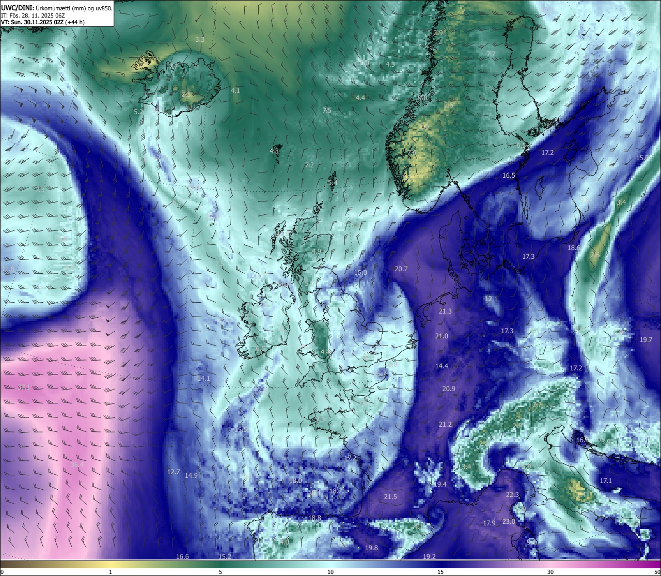The image size is (661, 576).
Task: Click the 0 tick label on the colour scale
Action: tap(2, 572)
